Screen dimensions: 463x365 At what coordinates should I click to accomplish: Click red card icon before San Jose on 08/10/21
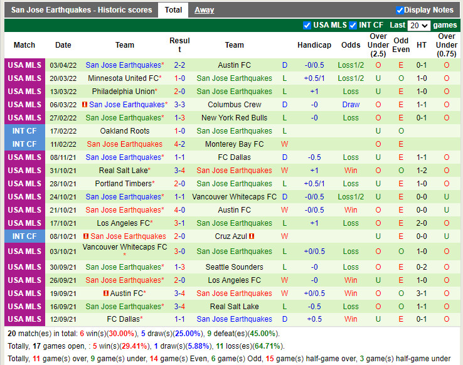click(x=85, y=236)
